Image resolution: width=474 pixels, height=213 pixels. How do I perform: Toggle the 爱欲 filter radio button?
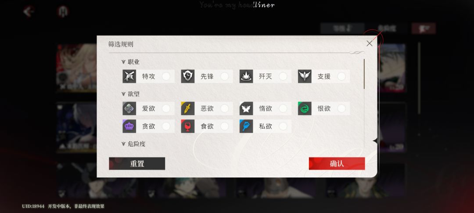click(166, 108)
